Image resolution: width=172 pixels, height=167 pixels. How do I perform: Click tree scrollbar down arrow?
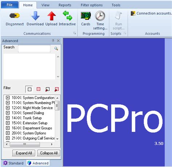pos(57,139)
